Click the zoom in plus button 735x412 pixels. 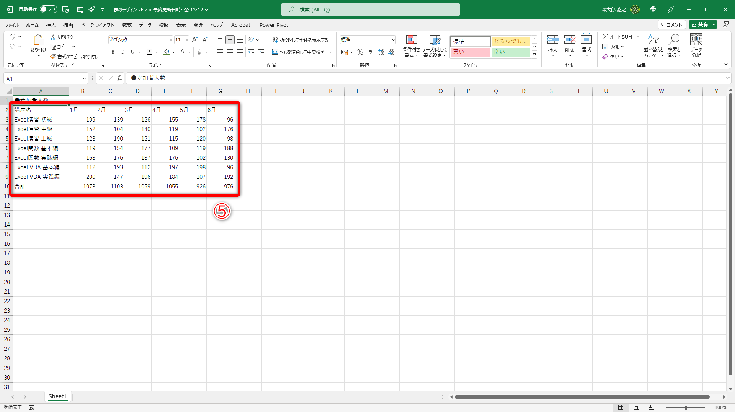[x=708, y=407]
